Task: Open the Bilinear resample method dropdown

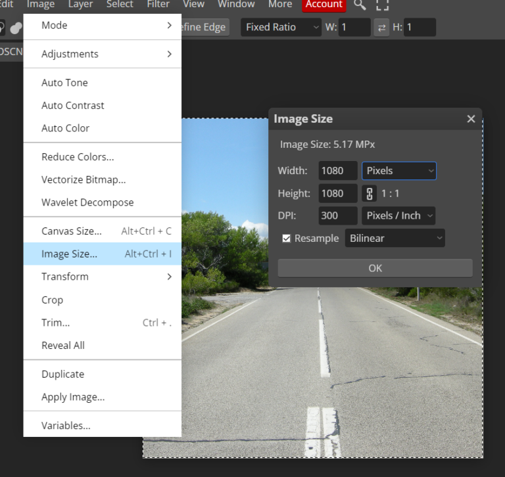Action: coord(395,238)
